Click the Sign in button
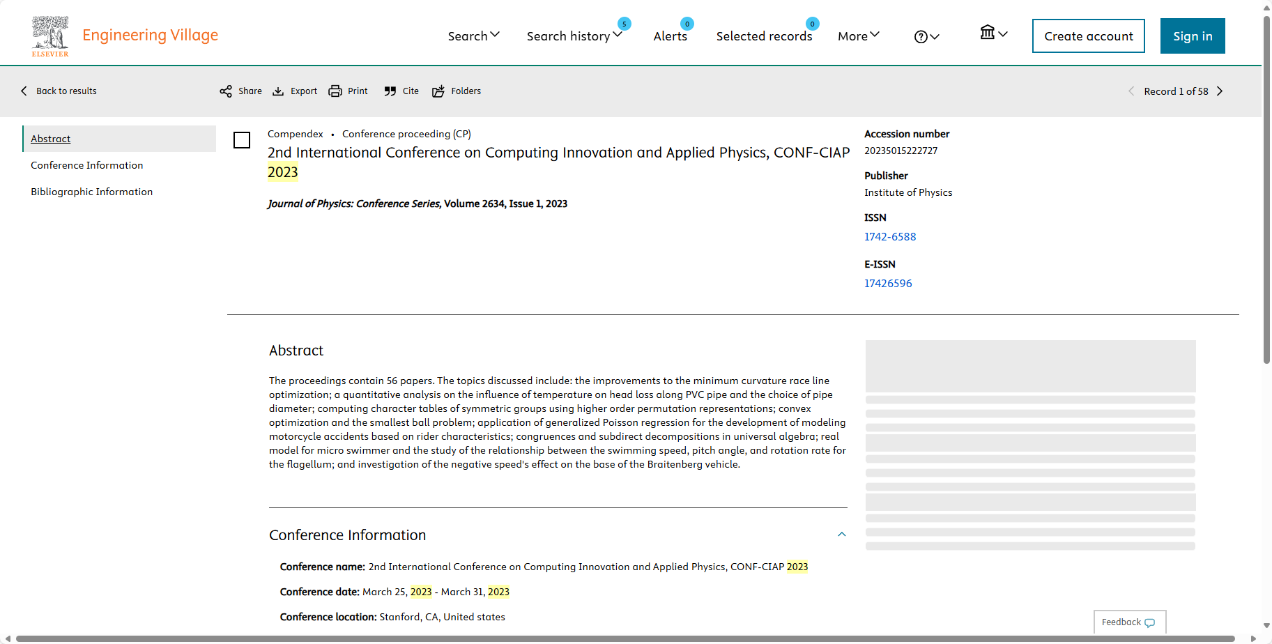The image size is (1272, 644). point(1192,36)
